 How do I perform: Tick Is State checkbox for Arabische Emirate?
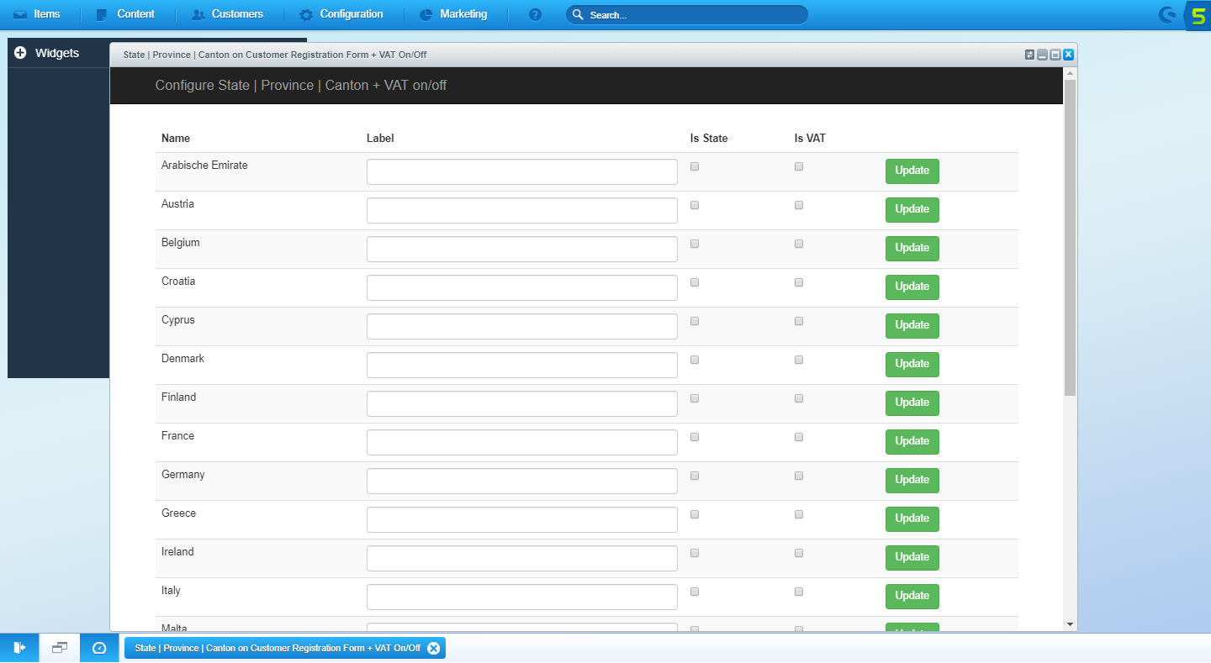[695, 166]
